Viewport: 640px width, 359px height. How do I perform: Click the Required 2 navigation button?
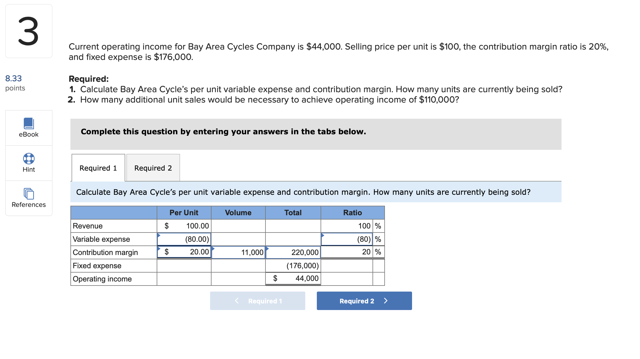pyautogui.click(x=364, y=301)
